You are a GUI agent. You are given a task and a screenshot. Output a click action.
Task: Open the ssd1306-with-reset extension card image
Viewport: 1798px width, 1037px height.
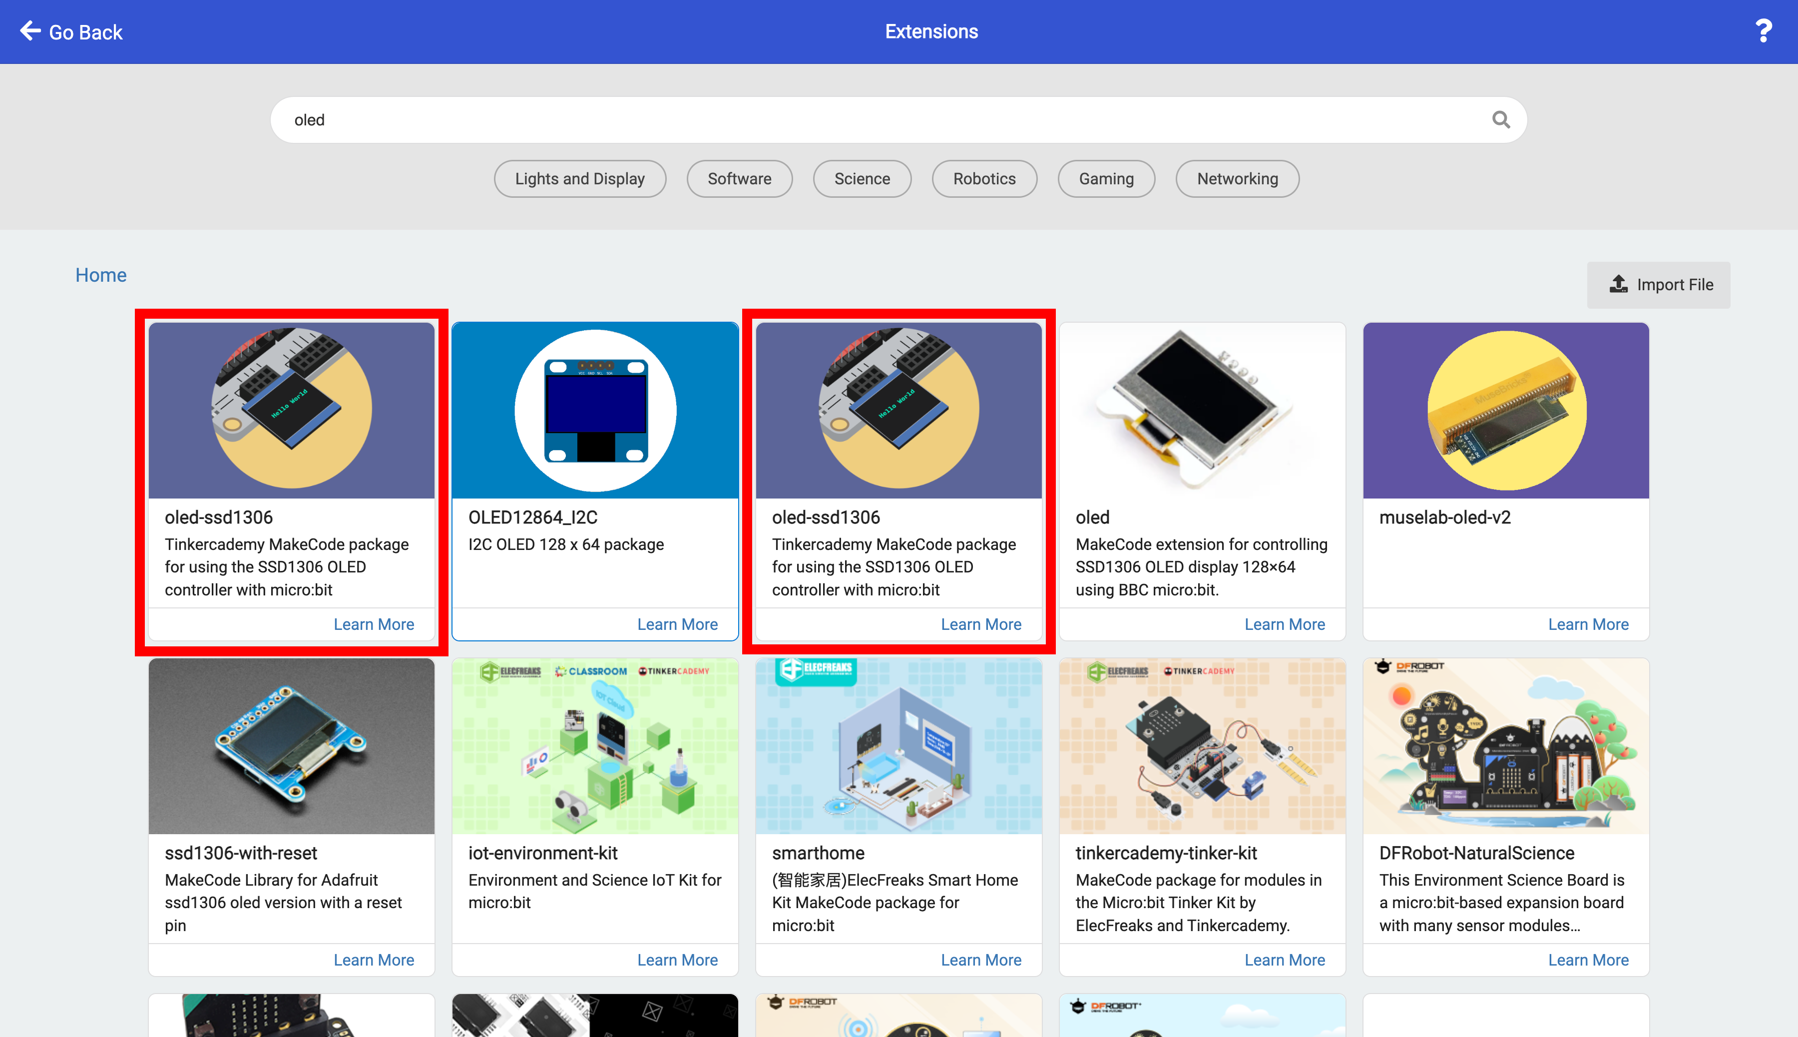tap(291, 746)
